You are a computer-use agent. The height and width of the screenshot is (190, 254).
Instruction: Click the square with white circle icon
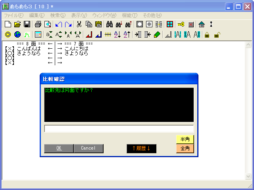[x=140, y=25]
